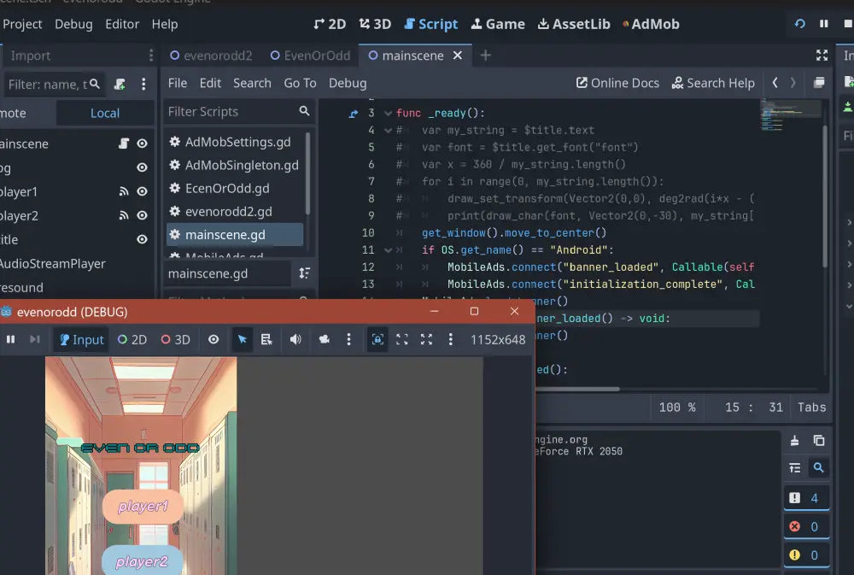Enable Input mode in the debug window

point(82,339)
